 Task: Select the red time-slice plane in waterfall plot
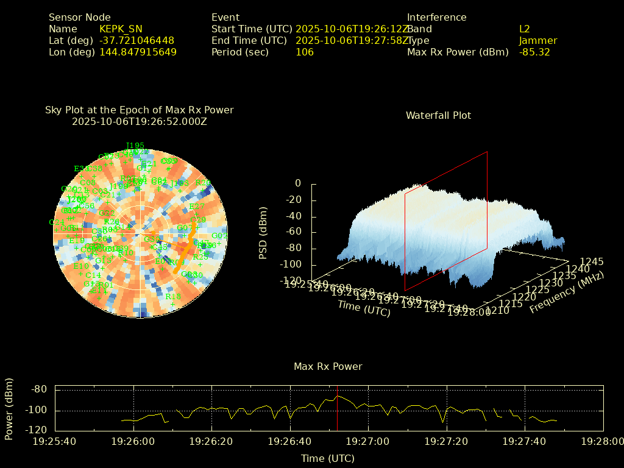click(446, 221)
